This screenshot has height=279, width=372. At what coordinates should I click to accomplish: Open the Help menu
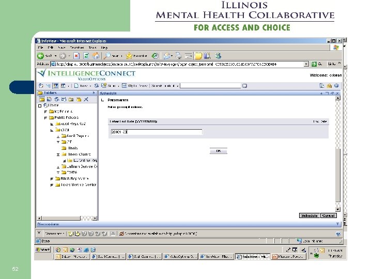click(x=104, y=48)
